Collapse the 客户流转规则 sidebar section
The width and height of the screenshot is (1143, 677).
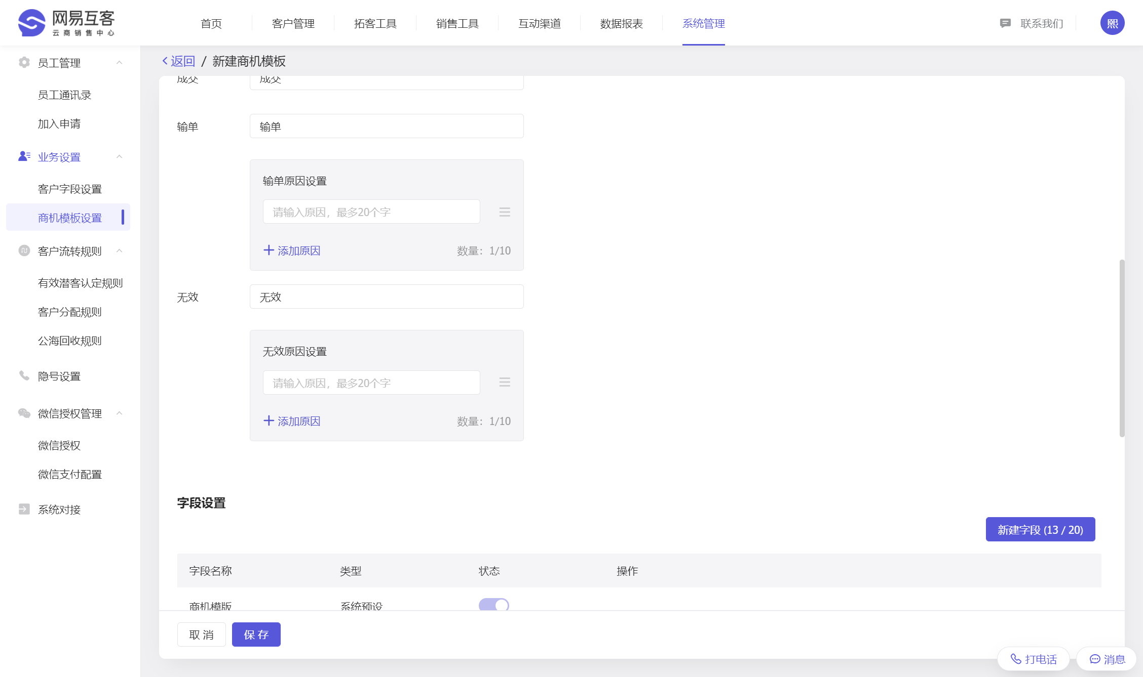point(120,251)
